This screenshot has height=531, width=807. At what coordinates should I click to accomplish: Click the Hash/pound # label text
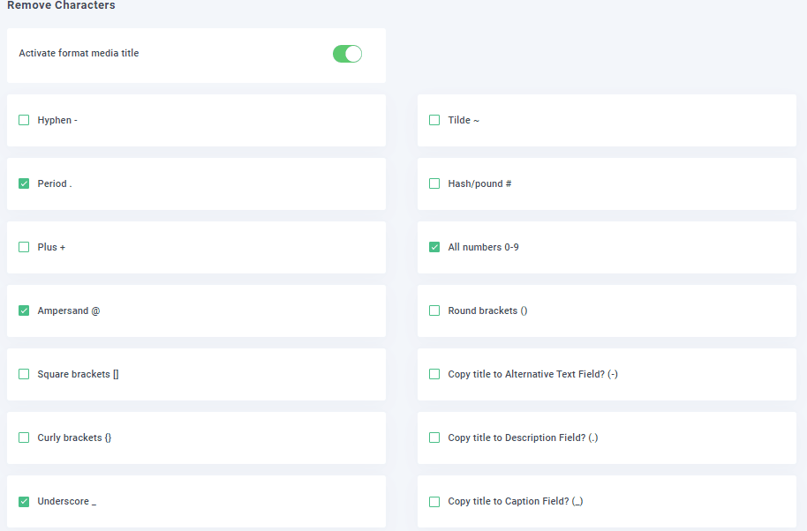(479, 183)
